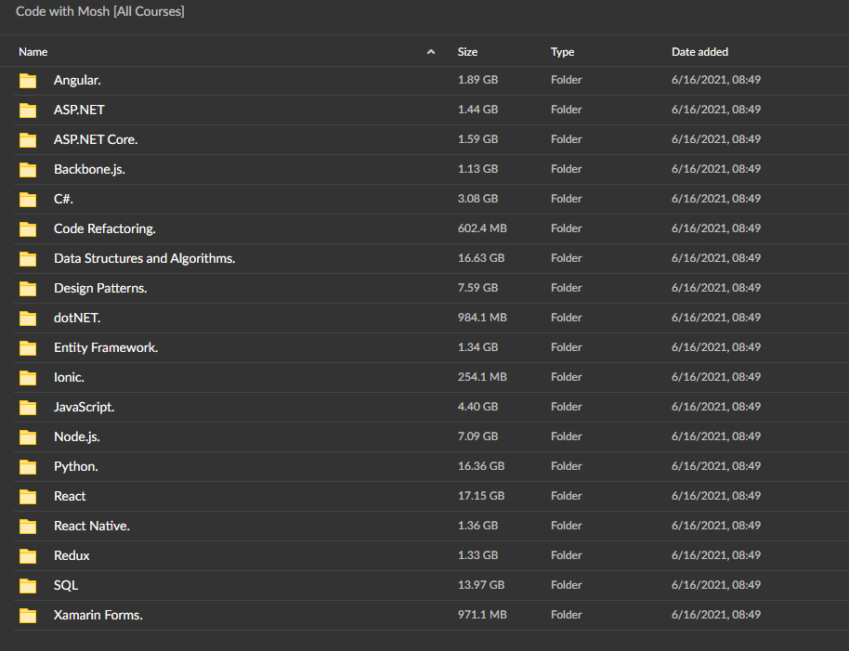Toggle the Name column sort arrow
849x651 pixels.
431,52
